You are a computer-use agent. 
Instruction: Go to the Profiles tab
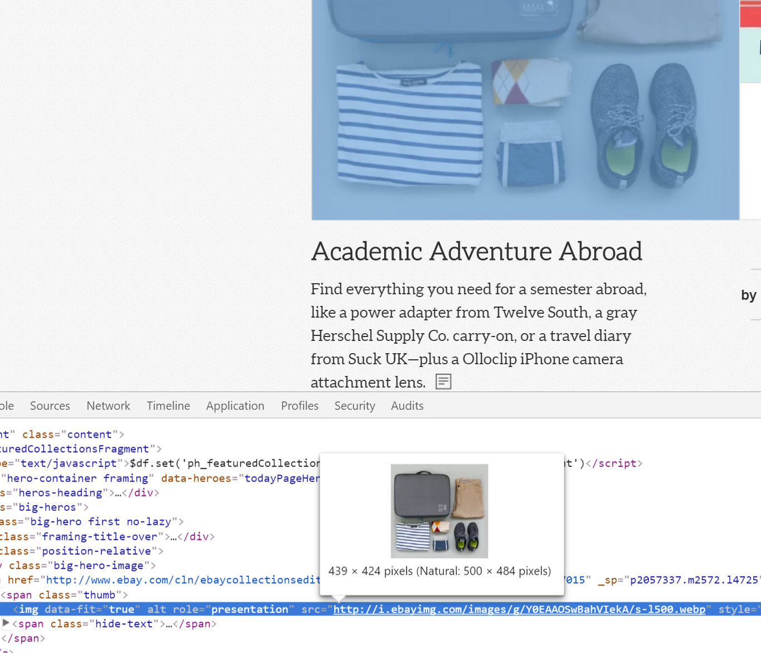[x=300, y=406]
